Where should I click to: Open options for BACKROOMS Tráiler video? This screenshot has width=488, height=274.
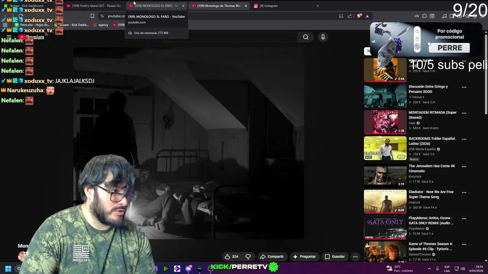point(464,139)
